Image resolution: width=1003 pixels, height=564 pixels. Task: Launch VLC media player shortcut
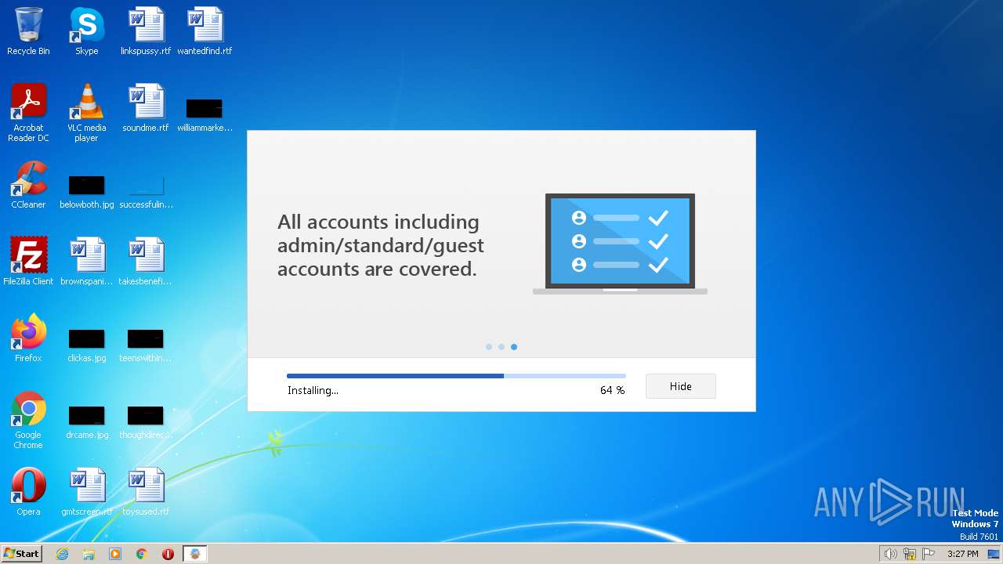click(86, 112)
